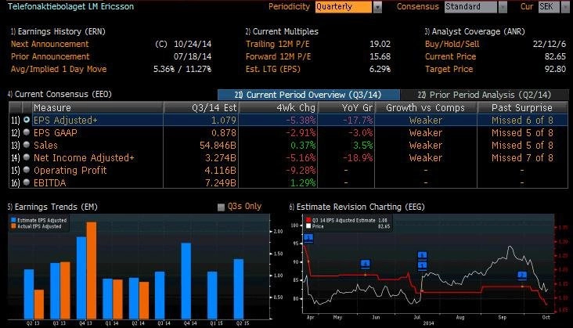Switch to Current Period Overview (Q3/14) tab
The image size is (573, 328).
pos(308,95)
